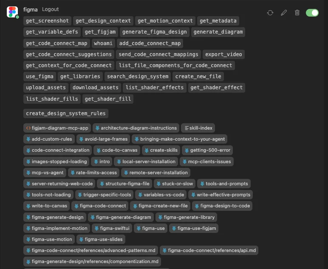Open the getting-500-error resource
This screenshot has height=269, width=328.
(x=207, y=150)
